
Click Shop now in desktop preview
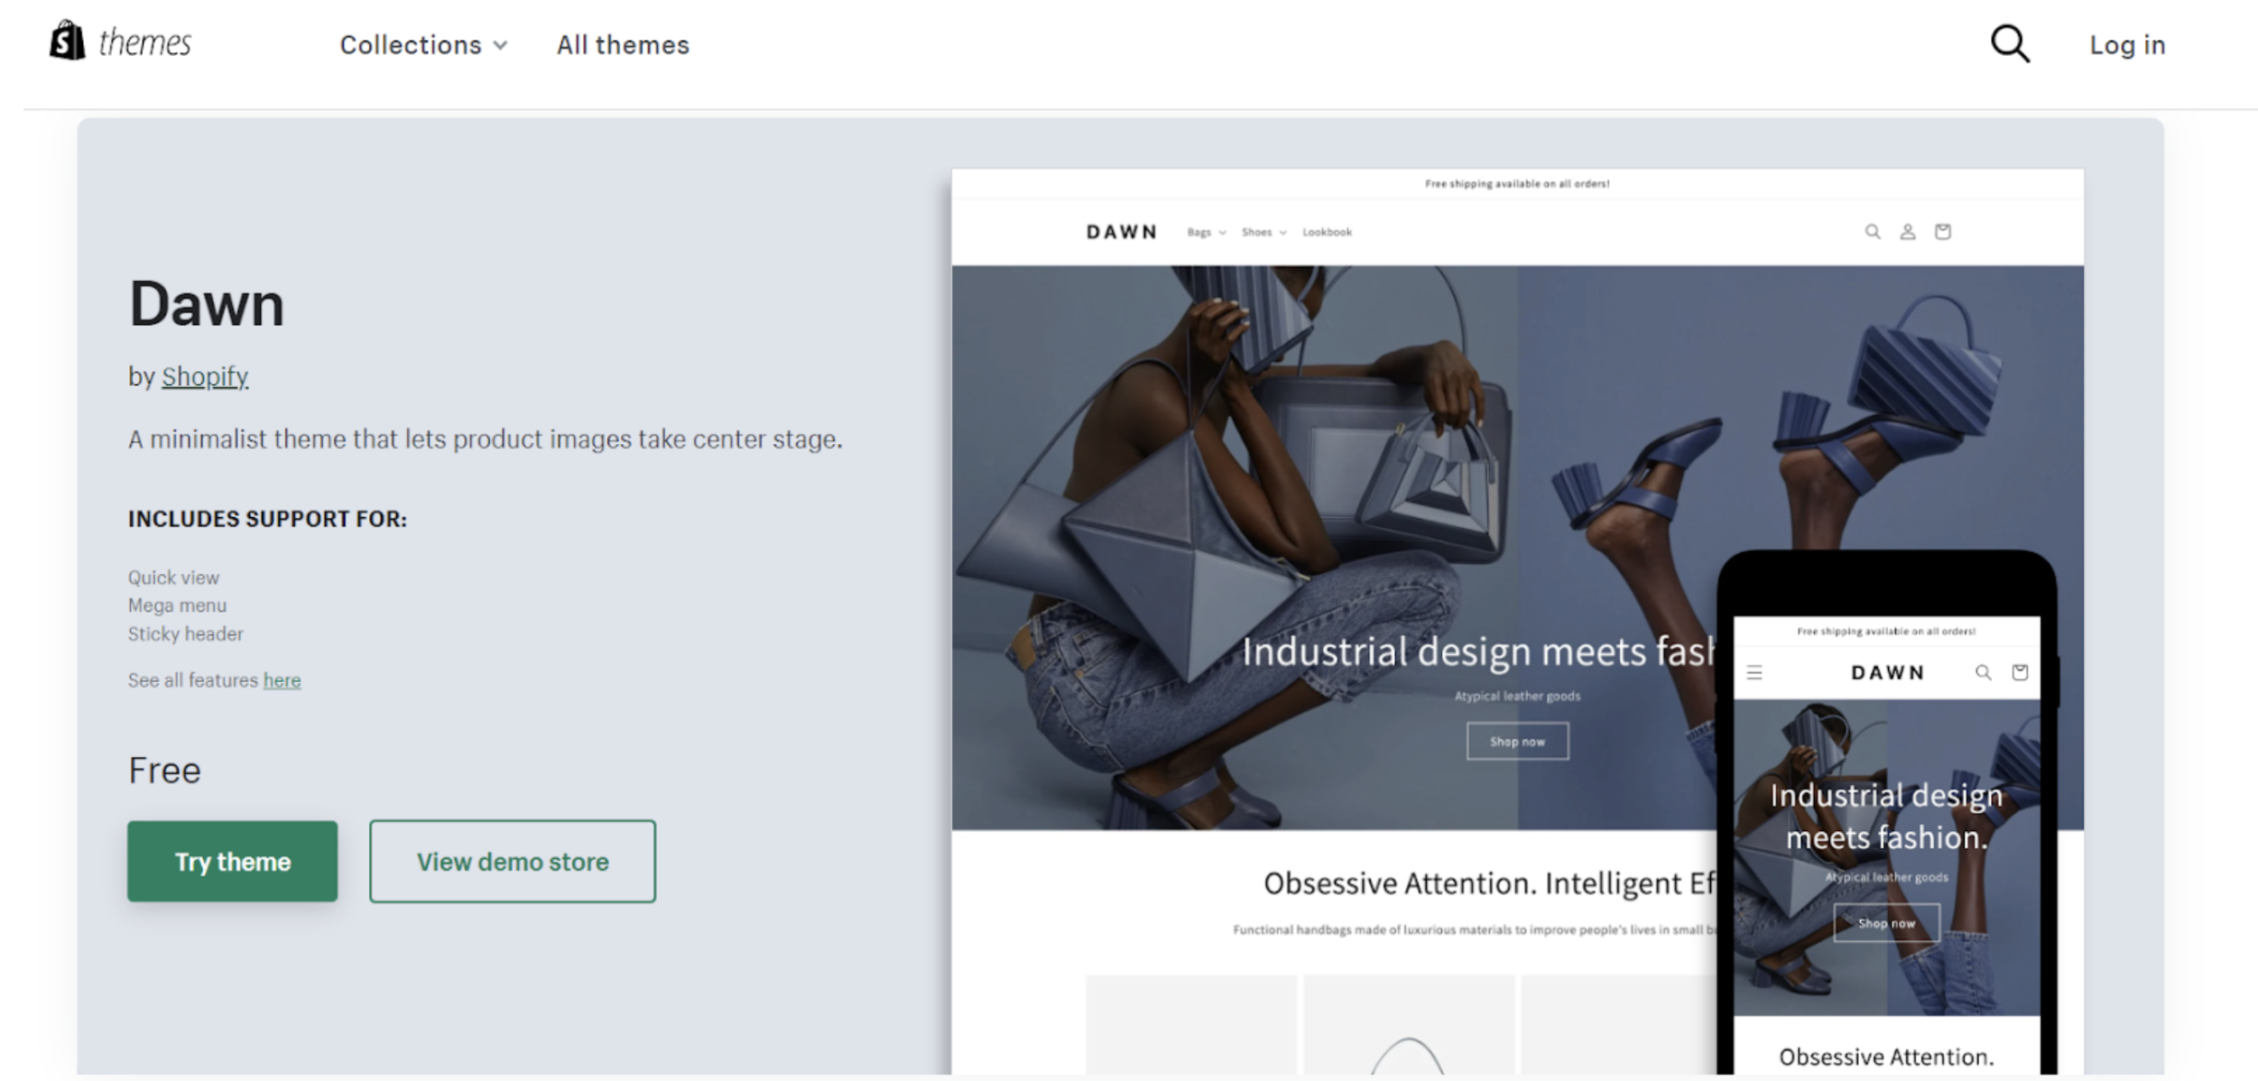1517,741
